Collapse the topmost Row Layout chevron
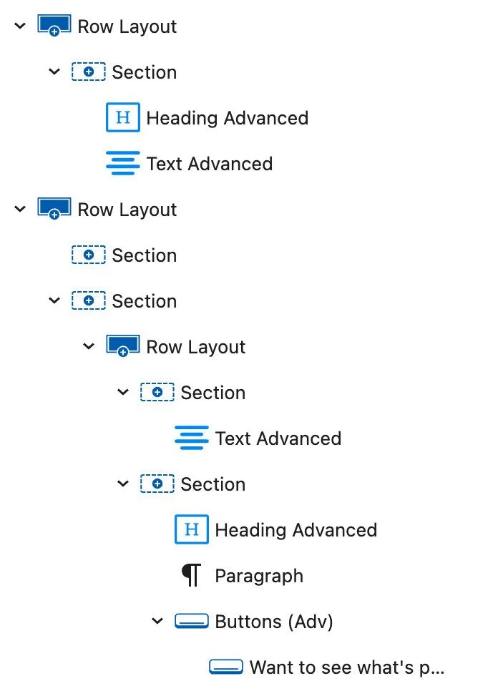 click(20, 26)
